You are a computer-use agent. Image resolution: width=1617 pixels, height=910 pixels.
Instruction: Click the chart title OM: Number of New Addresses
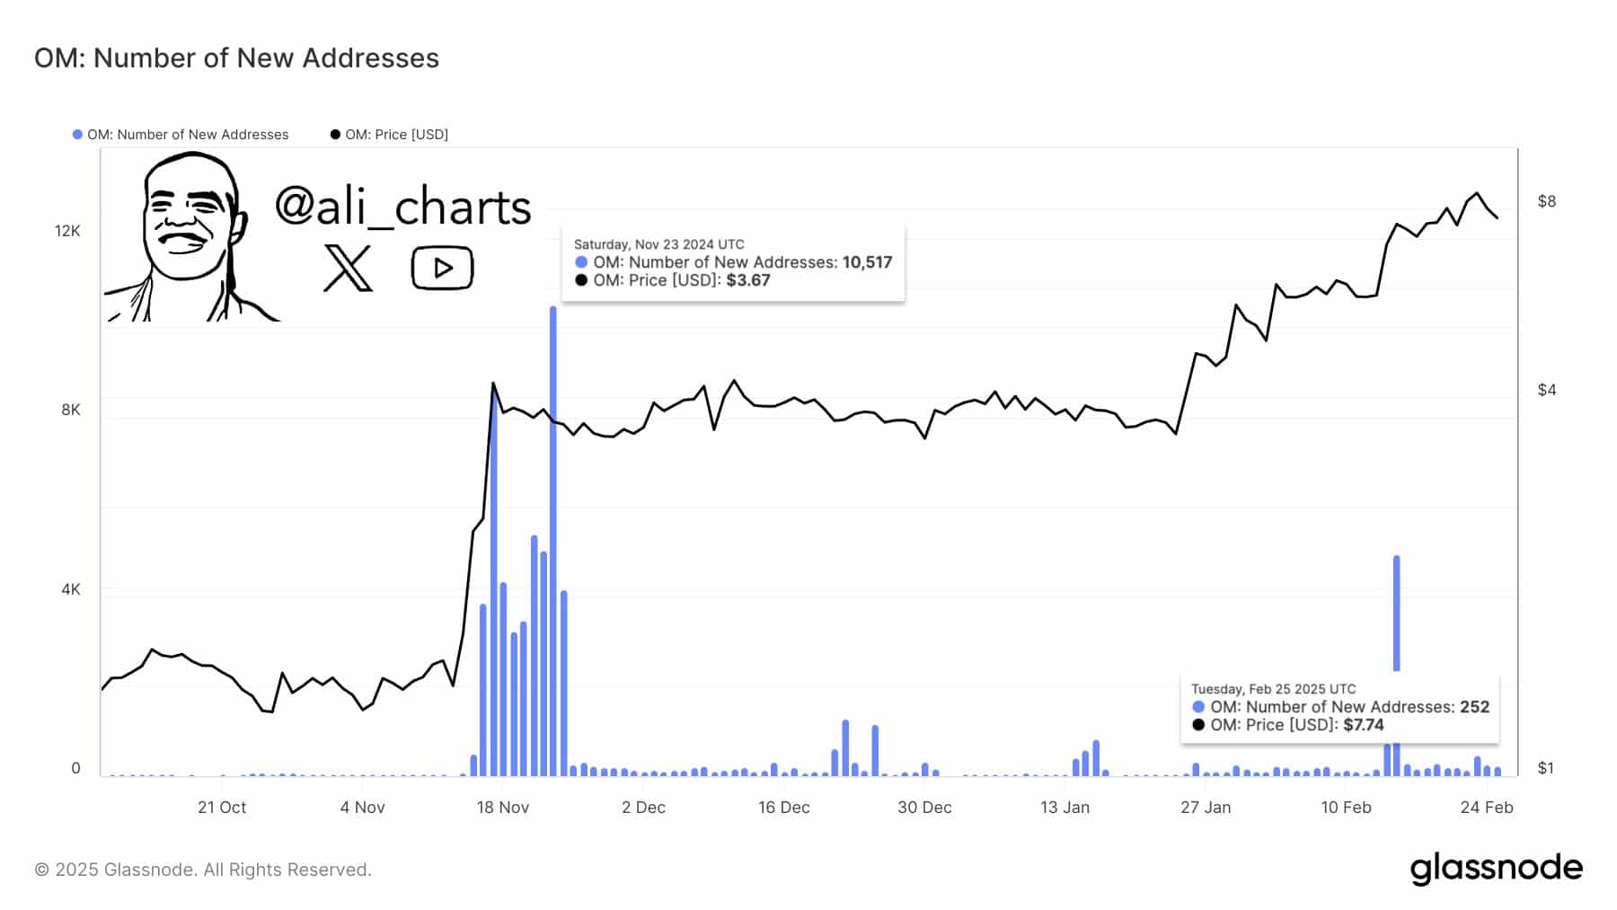coord(236,58)
